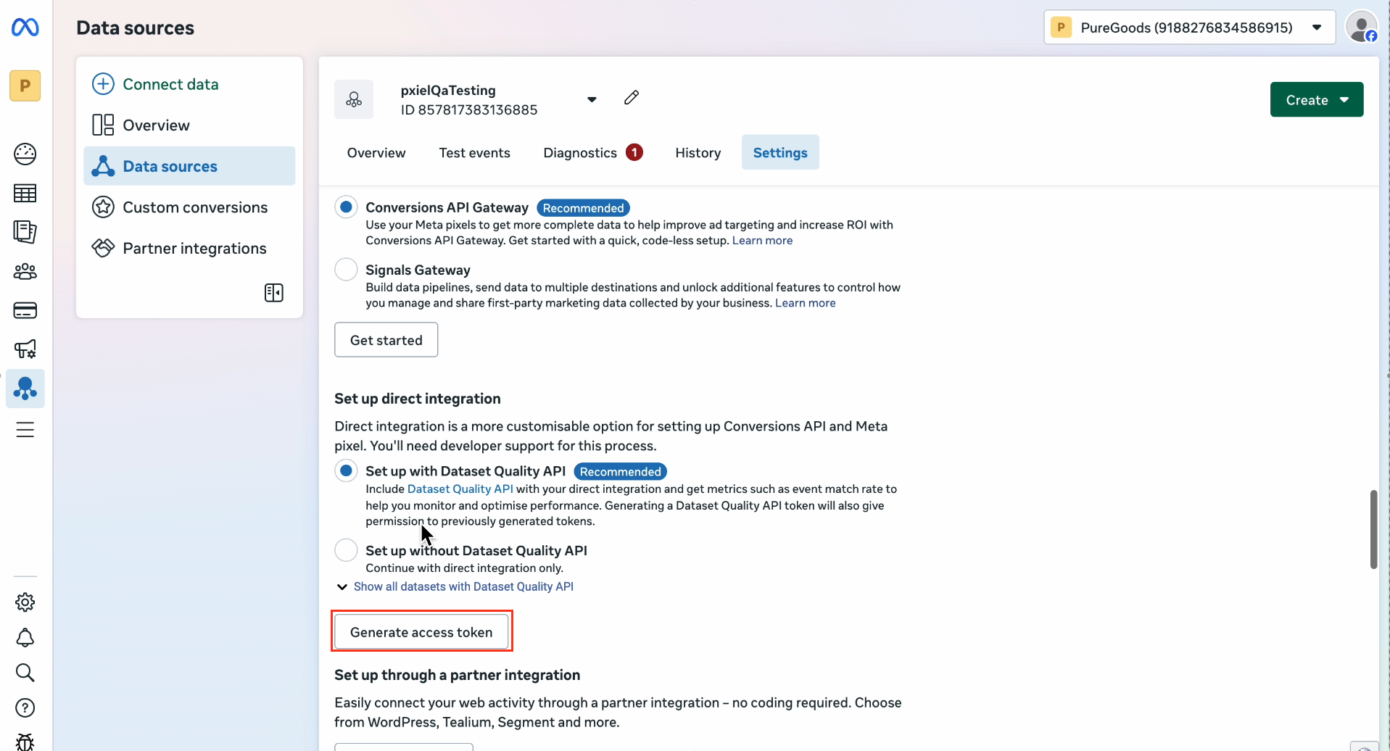Click the pencil icon to rename pxielQaTesting
The image size is (1390, 751).
coord(630,97)
